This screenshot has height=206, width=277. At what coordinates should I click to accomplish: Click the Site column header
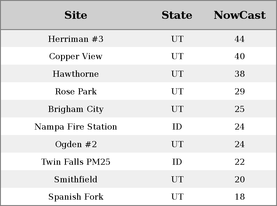coord(76,15)
